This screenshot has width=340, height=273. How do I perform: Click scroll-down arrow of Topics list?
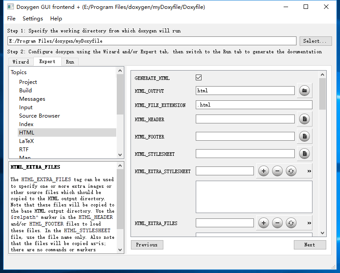[120, 155]
